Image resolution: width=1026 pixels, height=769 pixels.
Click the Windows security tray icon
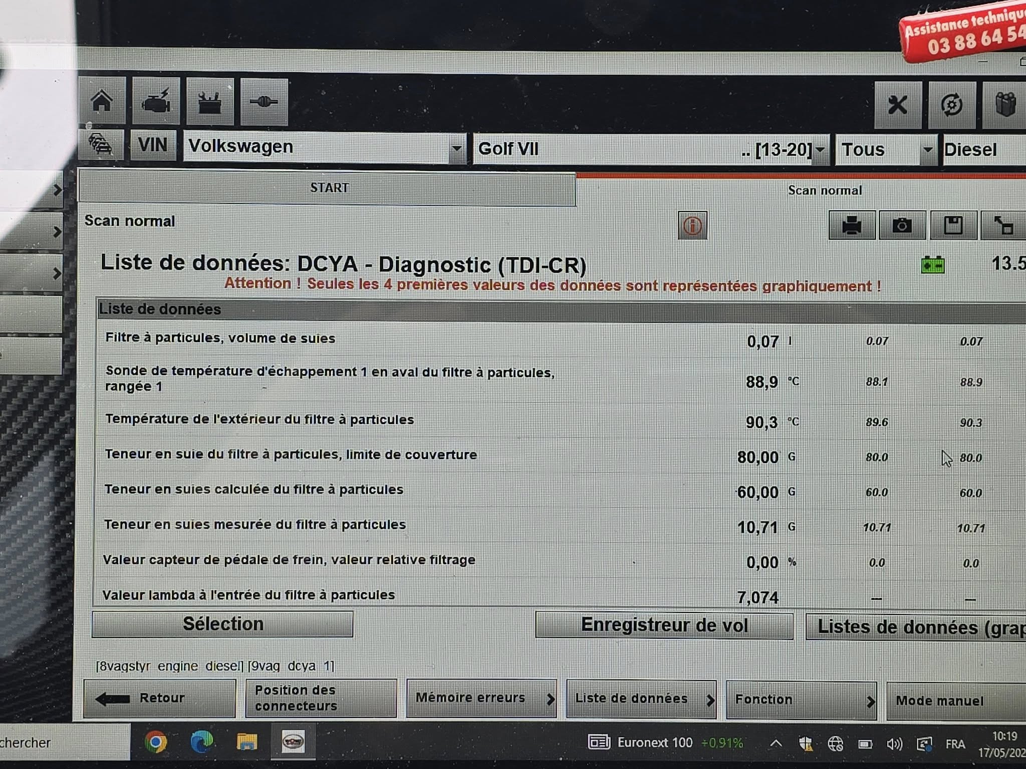click(x=806, y=744)
